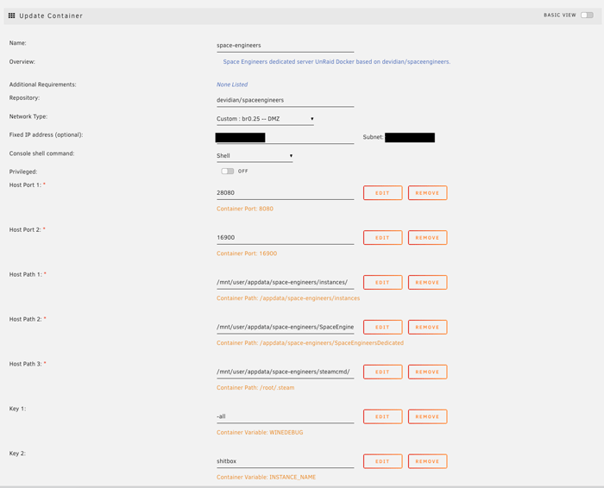
Task: Click the Update Container heading
Action: tap(51, 16)
